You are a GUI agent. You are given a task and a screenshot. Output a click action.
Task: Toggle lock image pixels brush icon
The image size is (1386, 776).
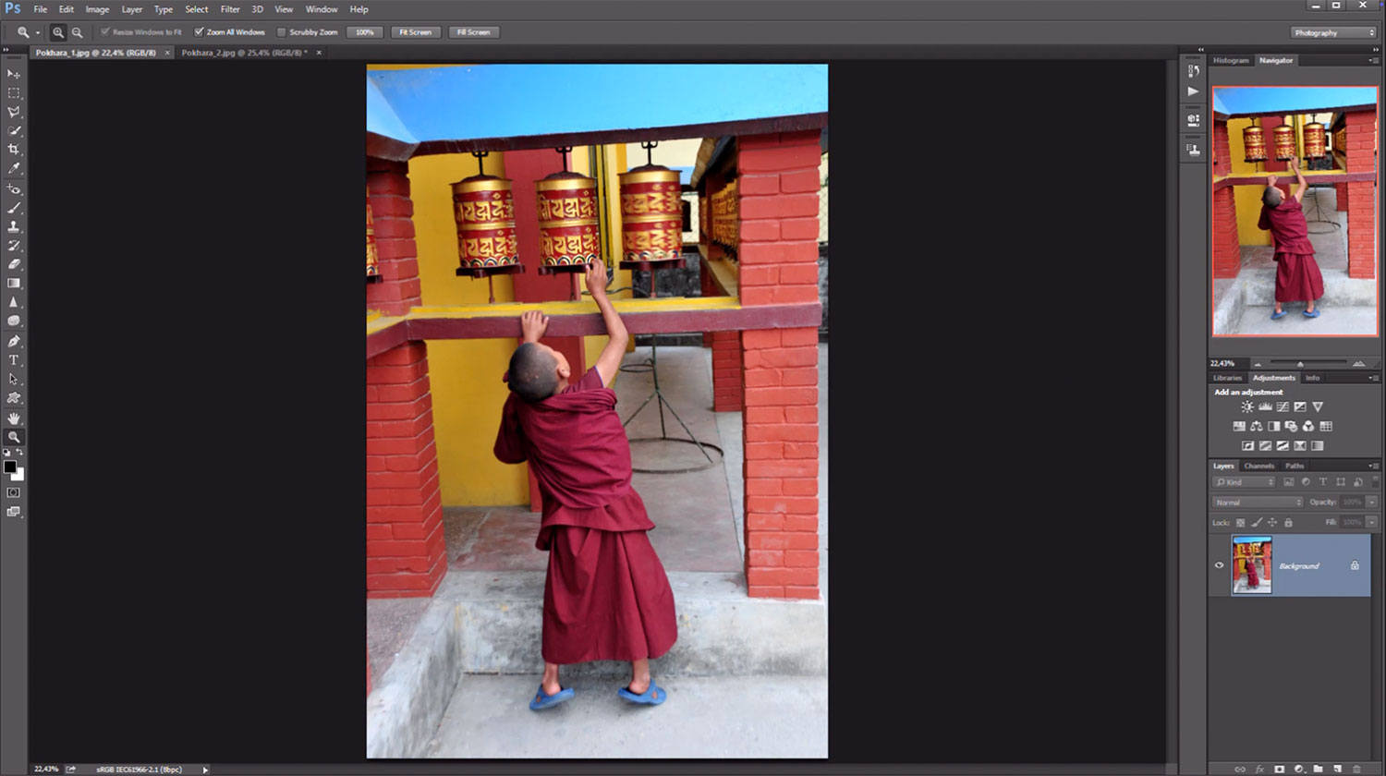coord(1257,523)
